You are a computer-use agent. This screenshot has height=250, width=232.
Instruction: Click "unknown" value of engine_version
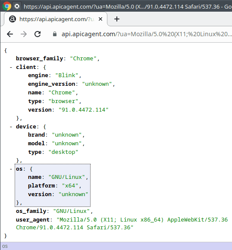point(97,84)
